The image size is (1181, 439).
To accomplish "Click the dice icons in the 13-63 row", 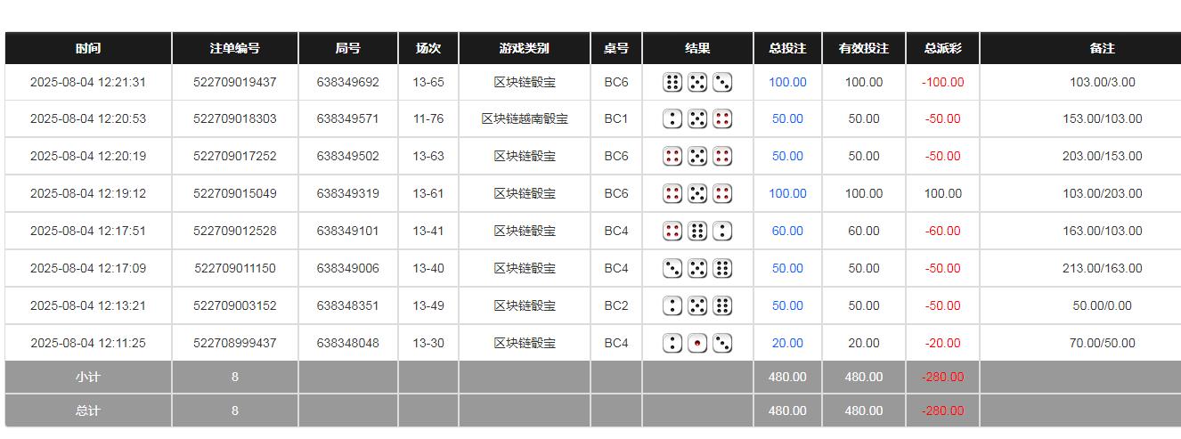I will (x=697, y=157).
